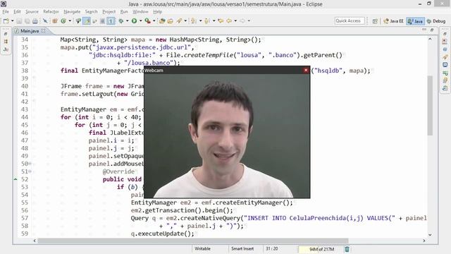Image resolution: width=451 pixels, height=254 pixels.
Task: Click into the Quick Access field
Action: [x=350, y=21]
